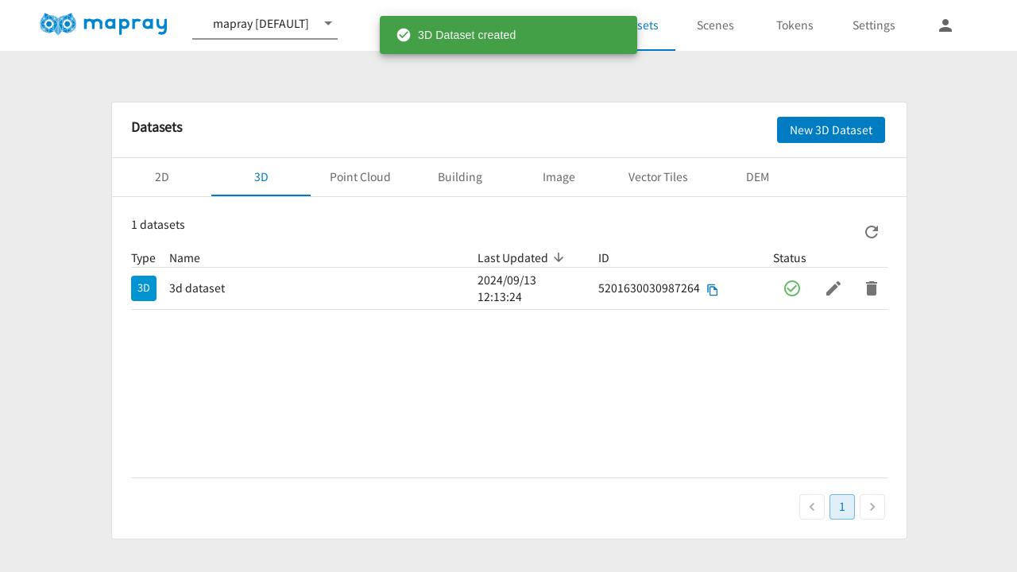Delete the 3d dataset with trash icon

click(x=871, y=288)
